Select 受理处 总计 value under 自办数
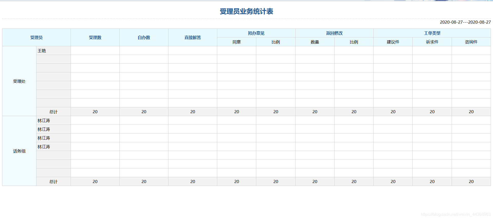 coord(144,112)
